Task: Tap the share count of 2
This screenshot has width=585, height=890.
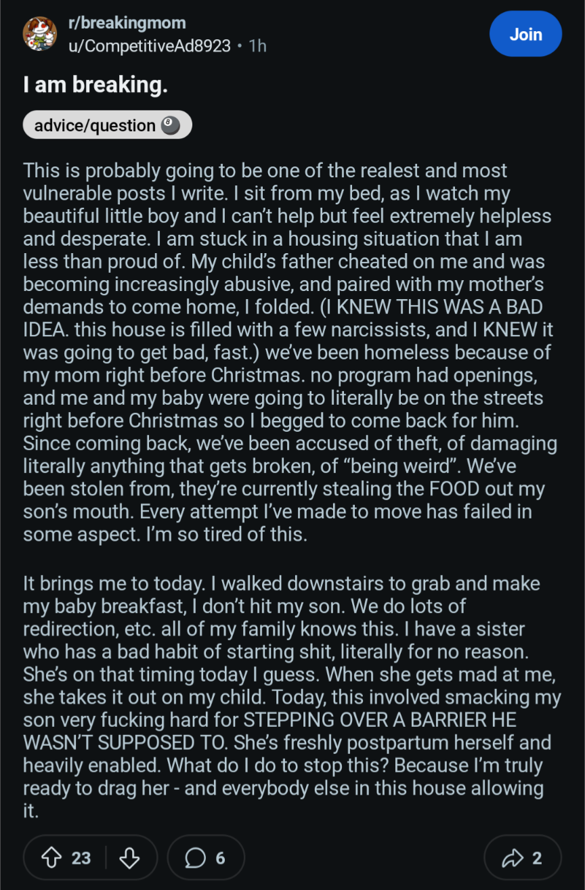Action: coord(536,858)
